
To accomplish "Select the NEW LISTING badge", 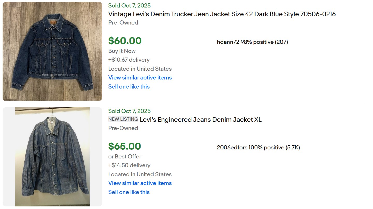I will [123, 119].
